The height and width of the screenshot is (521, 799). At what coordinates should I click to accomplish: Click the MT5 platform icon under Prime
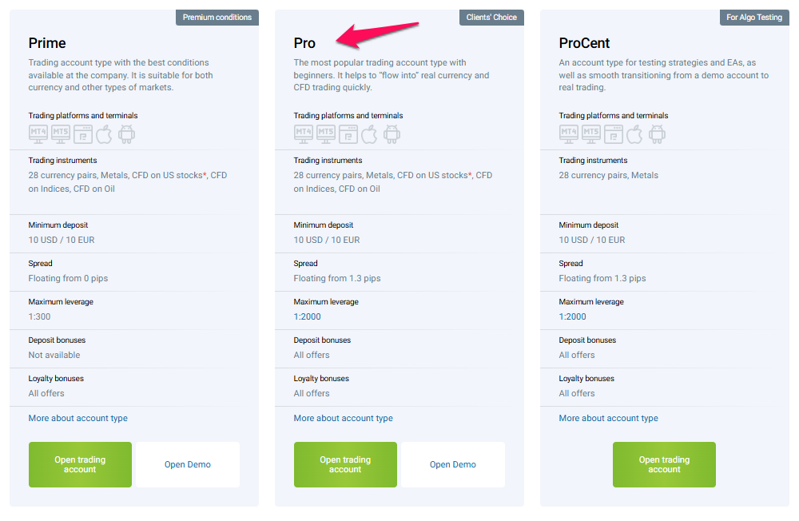coord(61,133)
